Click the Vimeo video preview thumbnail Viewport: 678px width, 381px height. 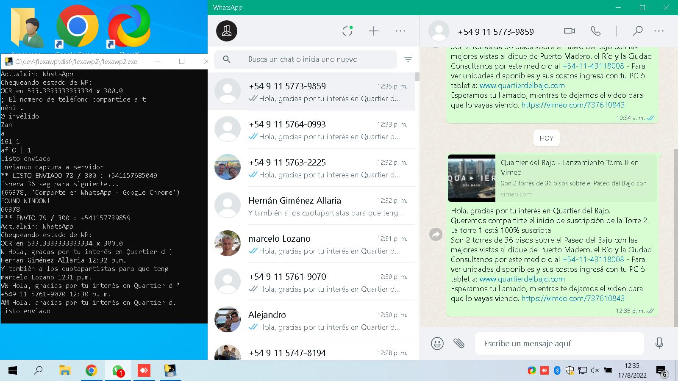pos(472,178)
